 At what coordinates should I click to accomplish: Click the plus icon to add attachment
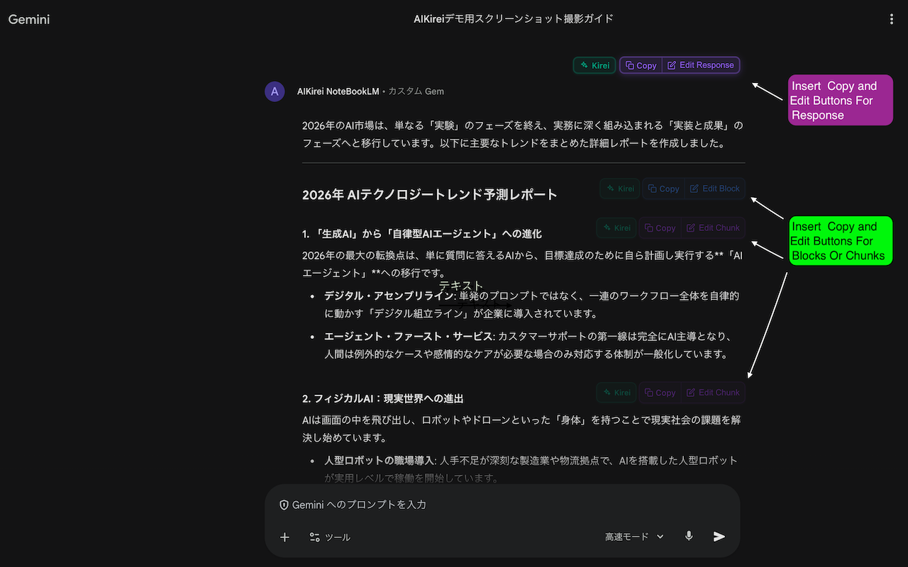[284, 537]
